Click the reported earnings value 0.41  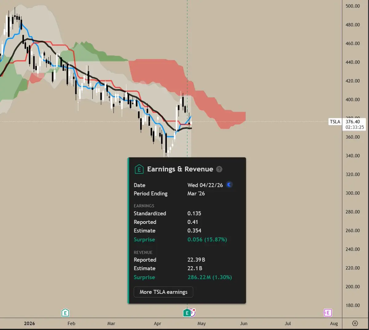click(x=193, y=222)
